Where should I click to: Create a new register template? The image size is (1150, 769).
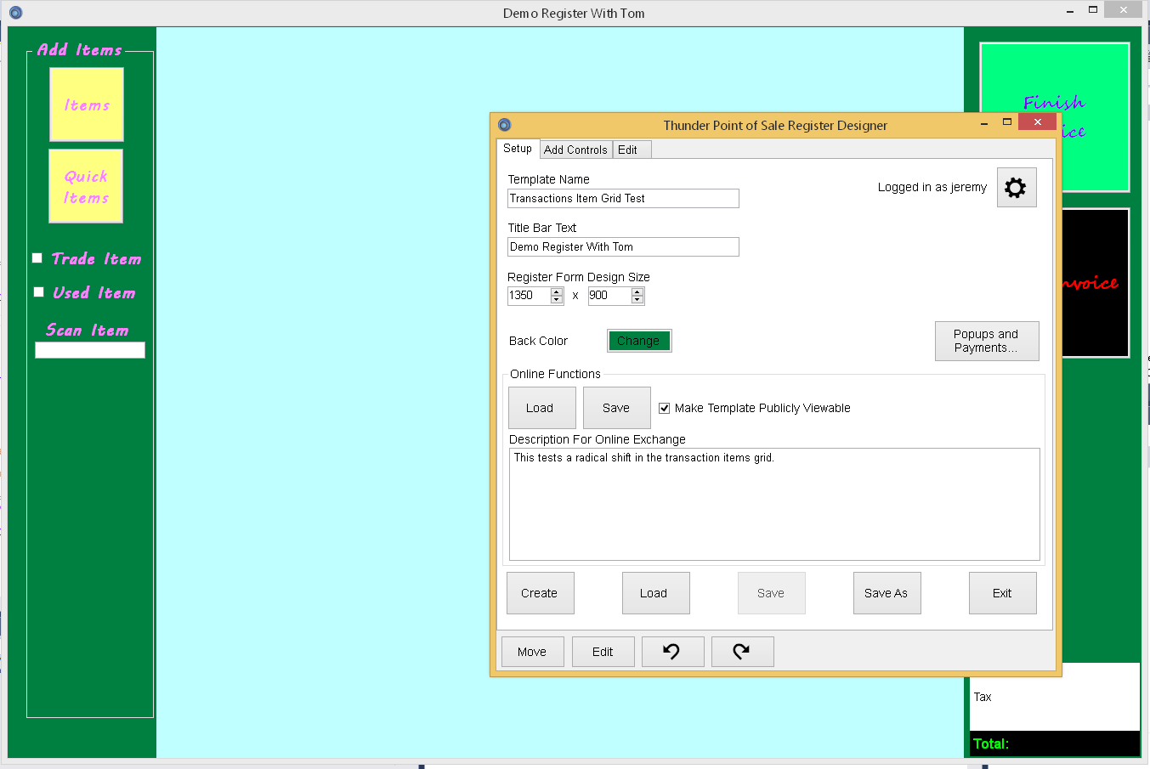coord(540,592)
